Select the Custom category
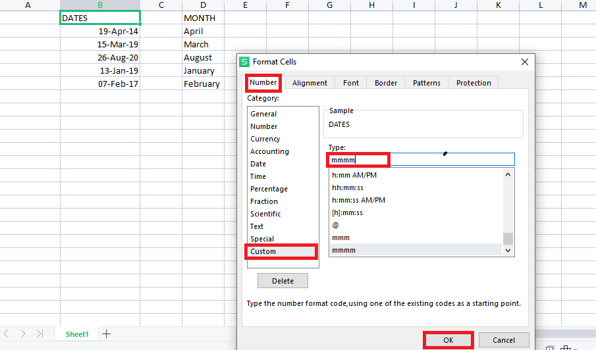 (x=281, y=252)
